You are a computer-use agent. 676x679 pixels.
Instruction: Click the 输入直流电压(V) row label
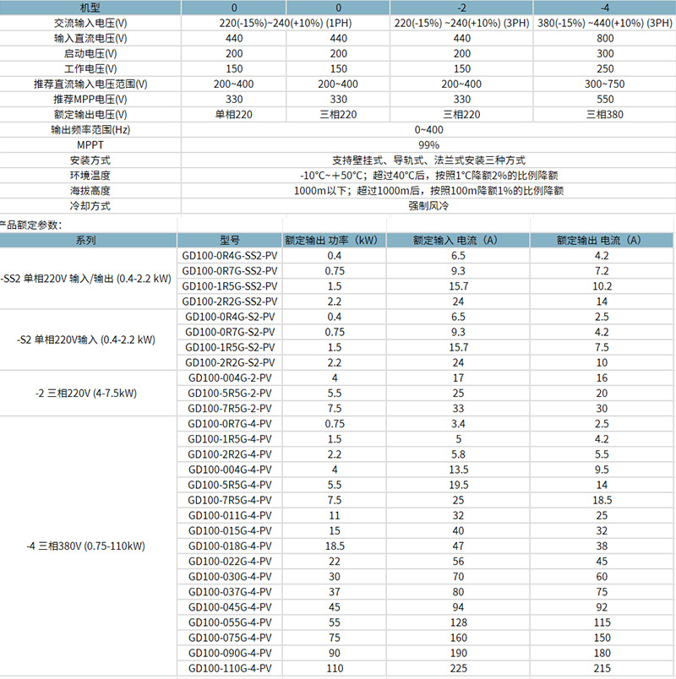90,38
